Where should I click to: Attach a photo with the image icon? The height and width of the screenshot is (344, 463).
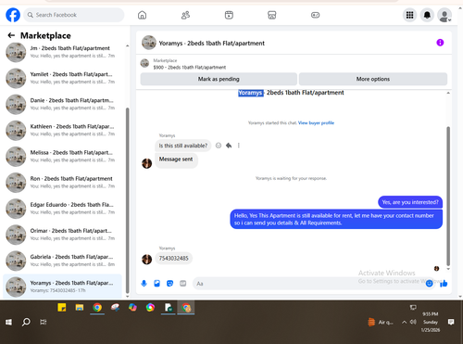coord(156,284)
